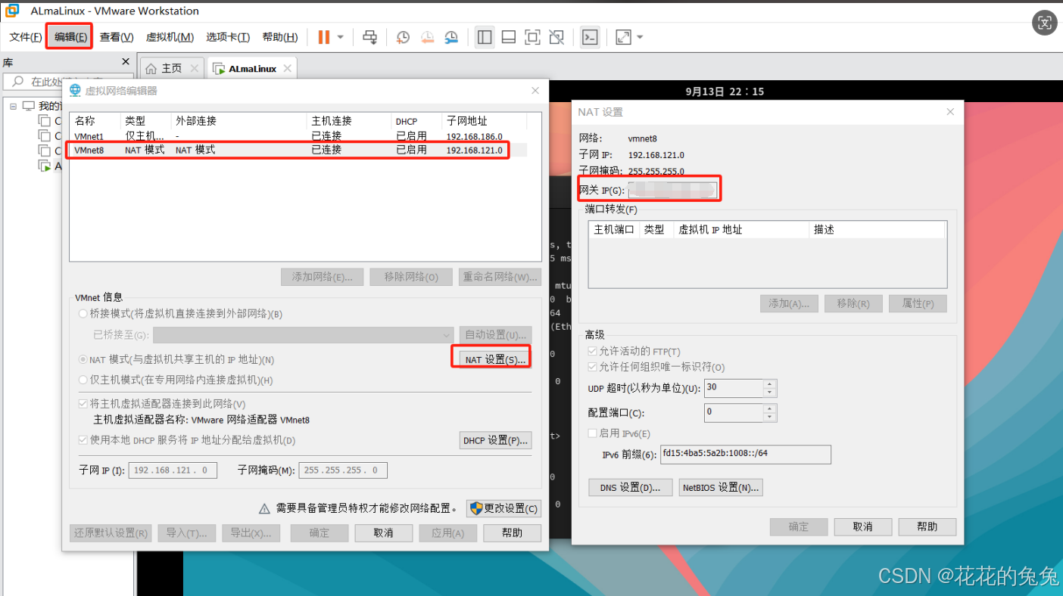Click the NAT 设置(S)... button
The image size is (1063, 596).
point(495,360)
